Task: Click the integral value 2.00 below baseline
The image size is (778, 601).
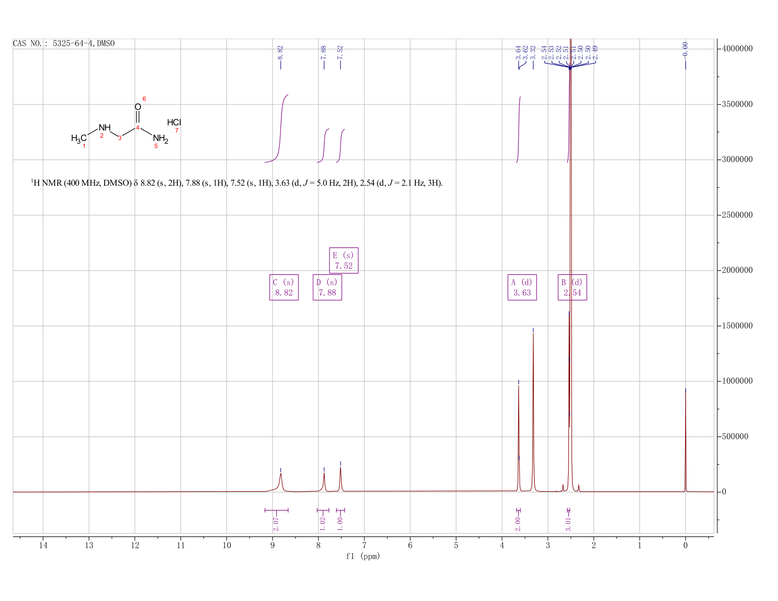Action: click(x=518, y=524)
